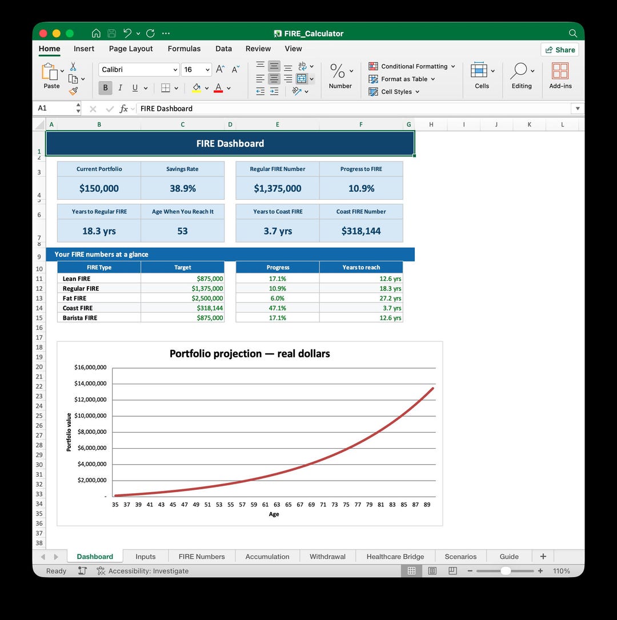Click the Copy icon
The width and height of the screenshot is (617, 620).
[x=73, y=79]
